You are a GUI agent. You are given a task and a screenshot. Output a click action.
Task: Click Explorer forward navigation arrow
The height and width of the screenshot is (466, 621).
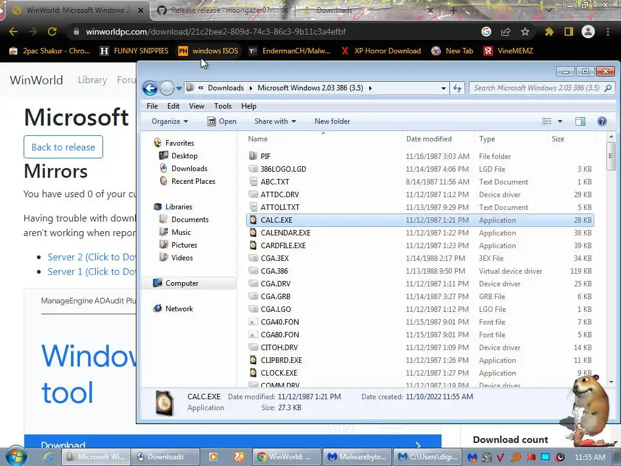(167, 88)
